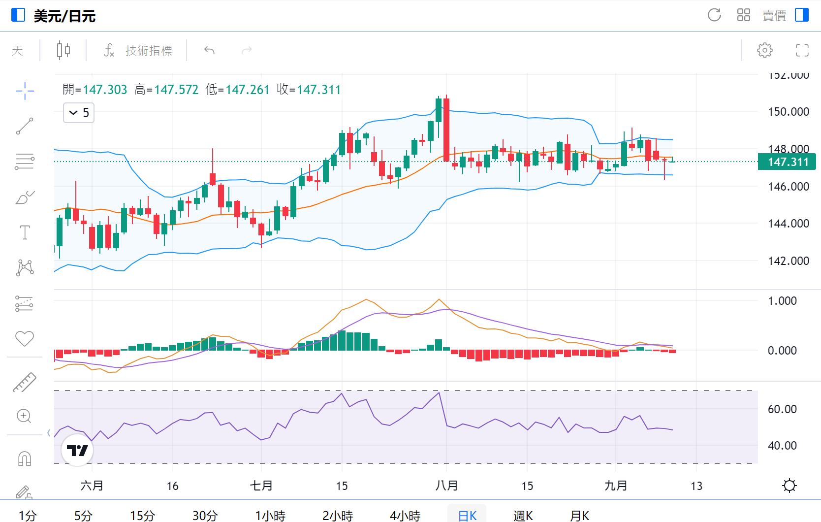Switch to the 30分 timeframe

[x=205, y=516]
